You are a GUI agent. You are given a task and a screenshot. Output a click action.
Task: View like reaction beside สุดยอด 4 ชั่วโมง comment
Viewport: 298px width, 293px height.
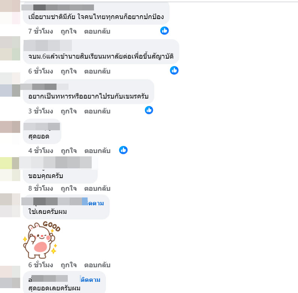[x=123, y=150]
